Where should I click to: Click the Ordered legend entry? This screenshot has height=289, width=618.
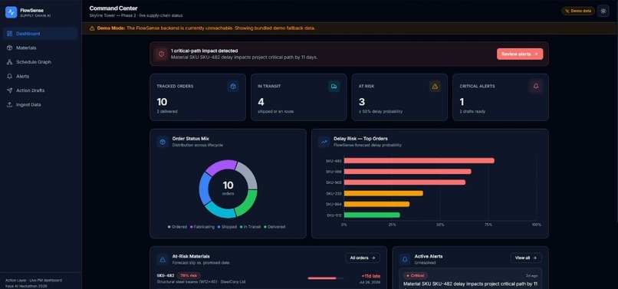pos(177,227)
